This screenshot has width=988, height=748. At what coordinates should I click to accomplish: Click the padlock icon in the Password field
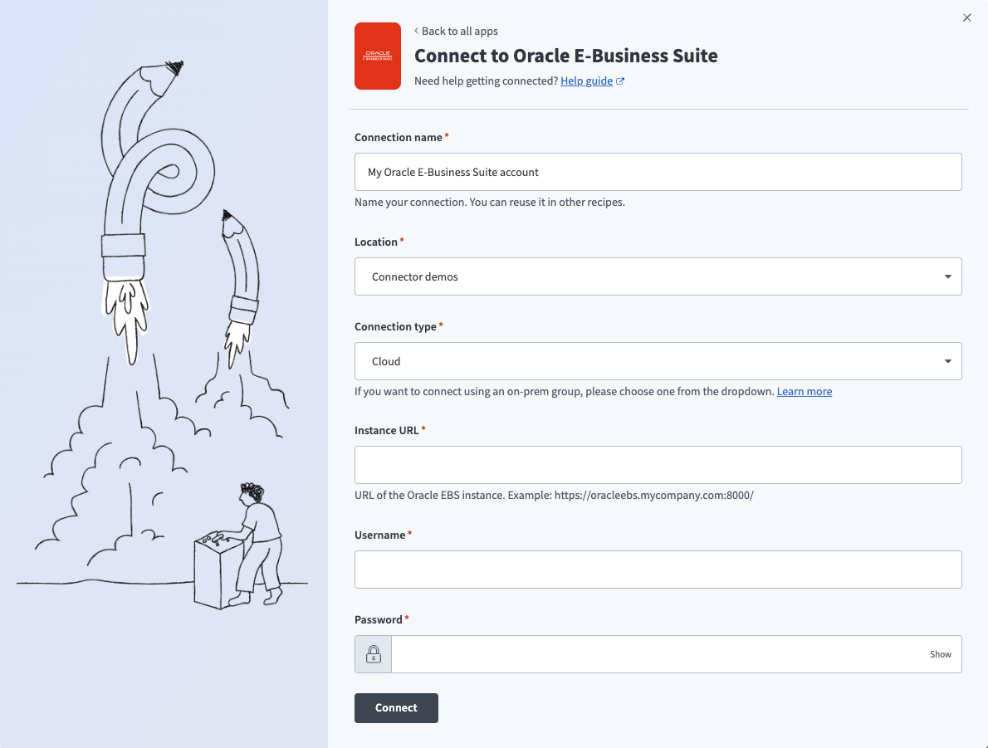[374, 654]
